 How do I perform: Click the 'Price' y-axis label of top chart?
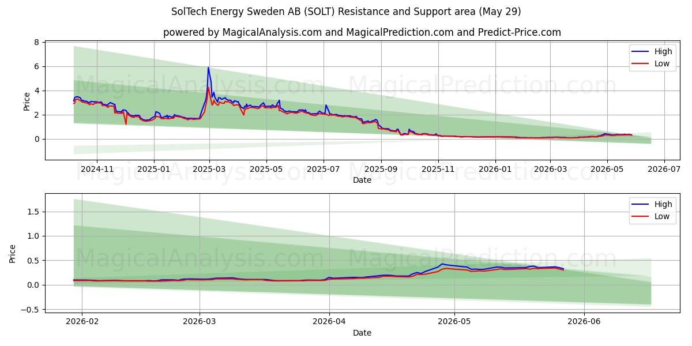click(27, 100)
